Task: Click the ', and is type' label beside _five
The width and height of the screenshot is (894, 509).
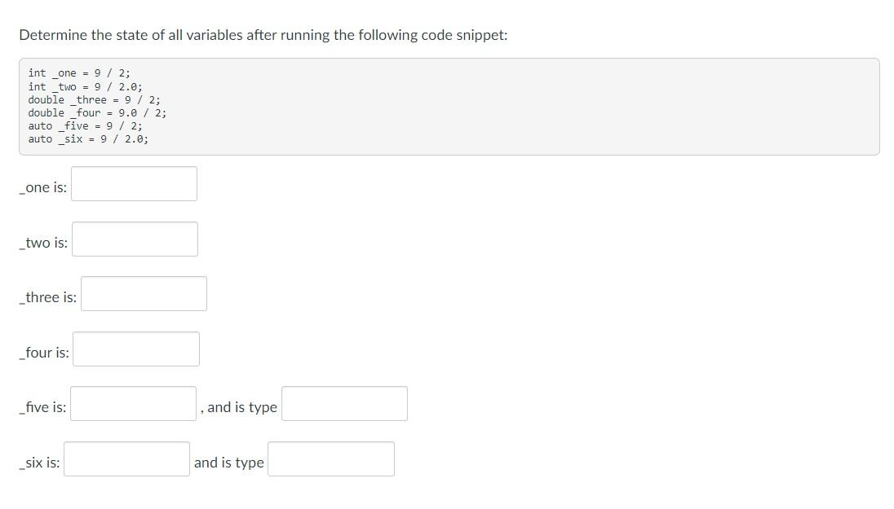Action: coord(240,406)
